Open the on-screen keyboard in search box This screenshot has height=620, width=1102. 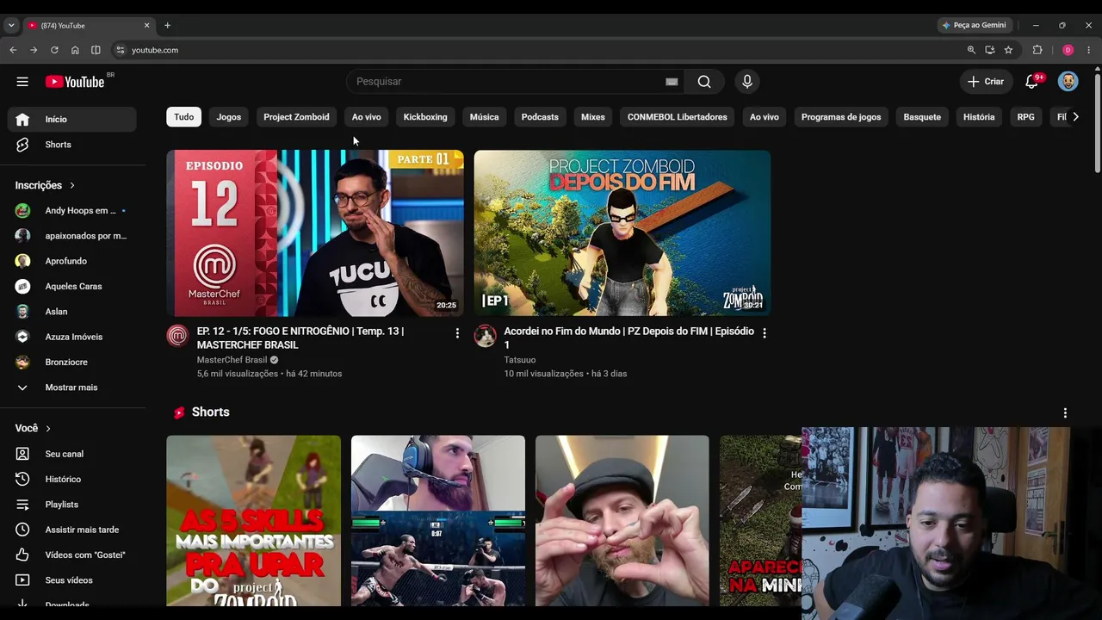pos(672,82)
